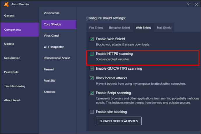This screenshot has height=134, width=201.
Task: Disable the Enable Web Shield checkbox
Action: tap(92, 39)
